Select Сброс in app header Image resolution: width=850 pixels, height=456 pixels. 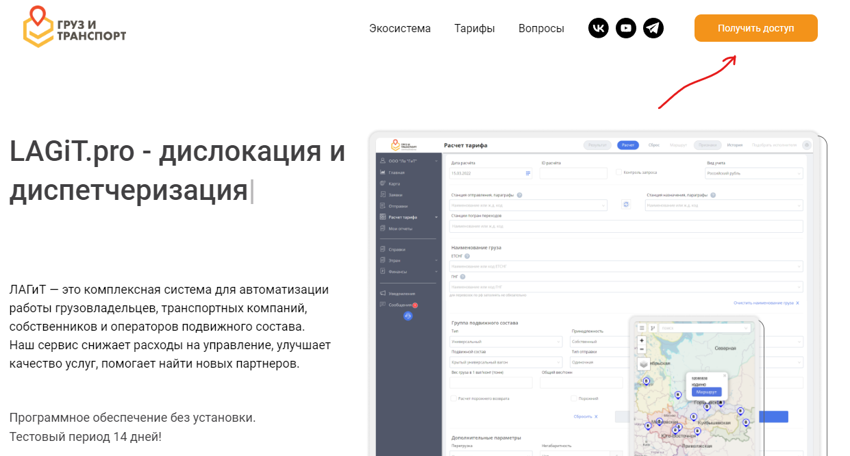click(653, 145)
